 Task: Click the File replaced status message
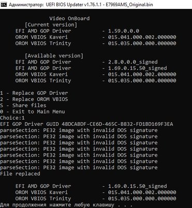[20, 174]
